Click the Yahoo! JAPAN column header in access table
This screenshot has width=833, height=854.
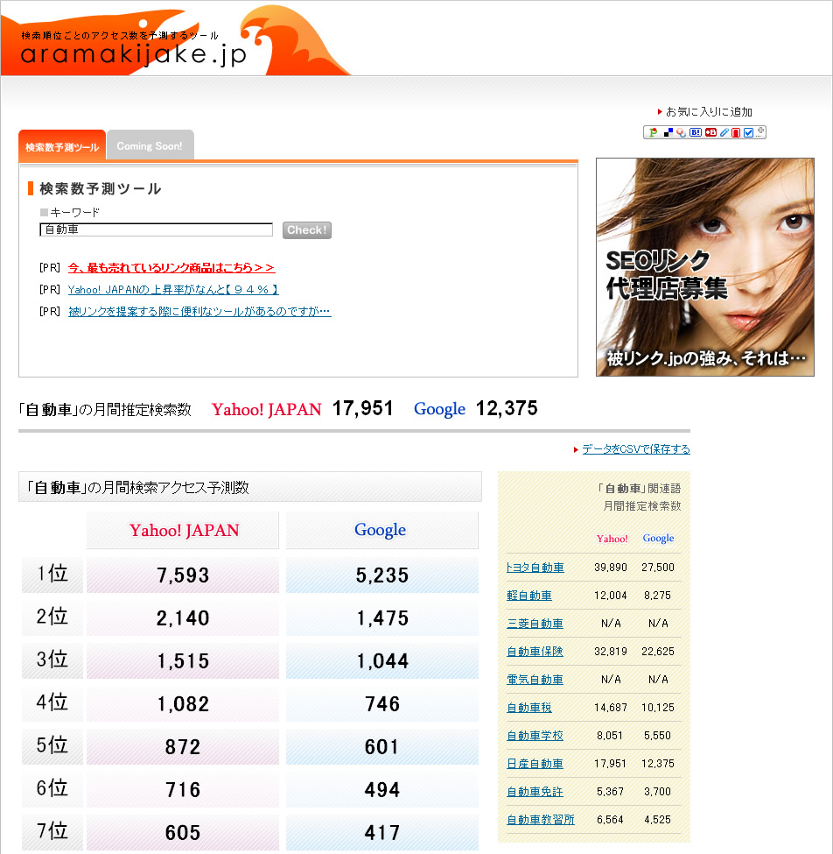[x=184, y=530]
